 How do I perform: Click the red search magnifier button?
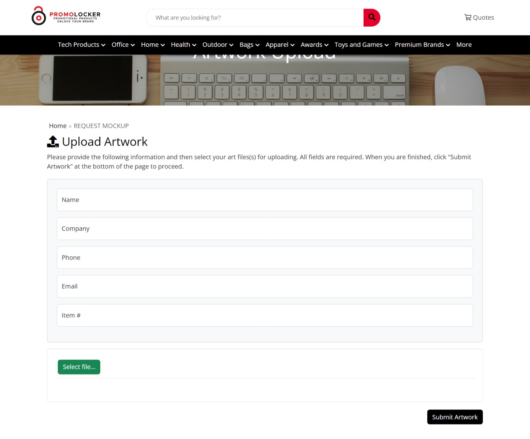tap(372, 17)
